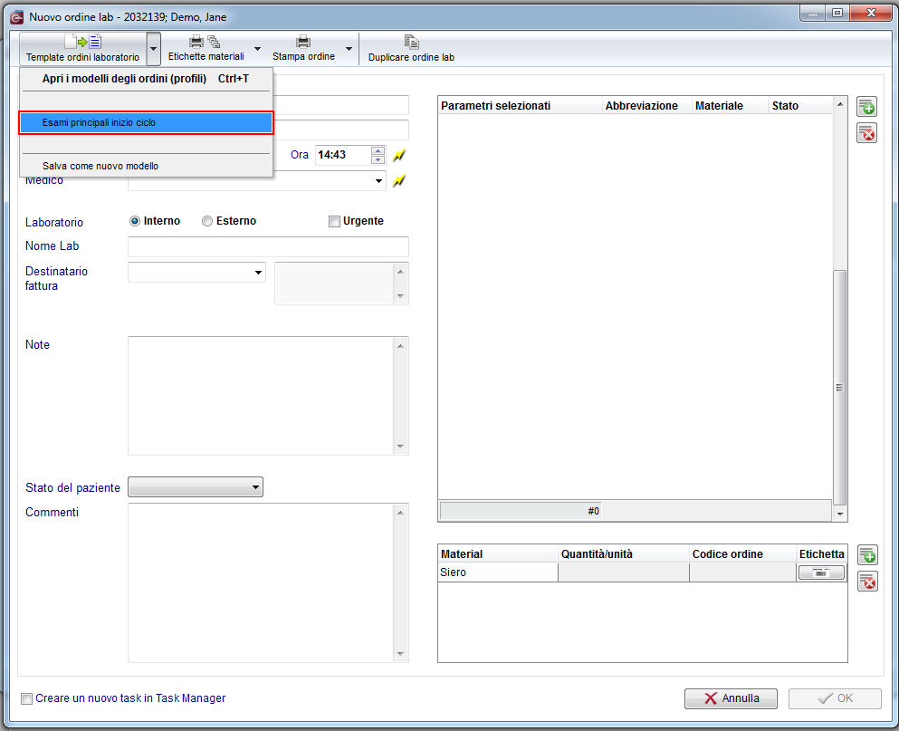Click the Stampa ordine label

coord(304,57)
